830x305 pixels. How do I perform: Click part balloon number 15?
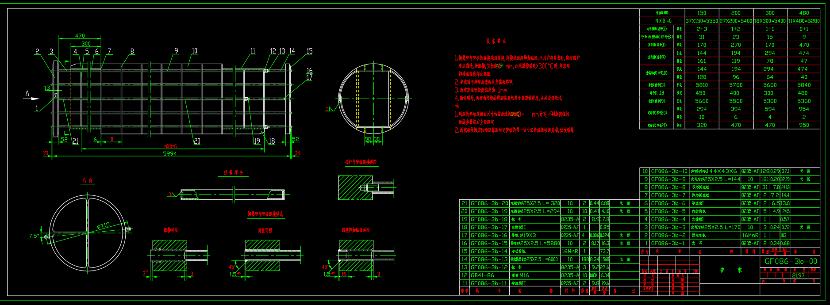coord(309,51)
